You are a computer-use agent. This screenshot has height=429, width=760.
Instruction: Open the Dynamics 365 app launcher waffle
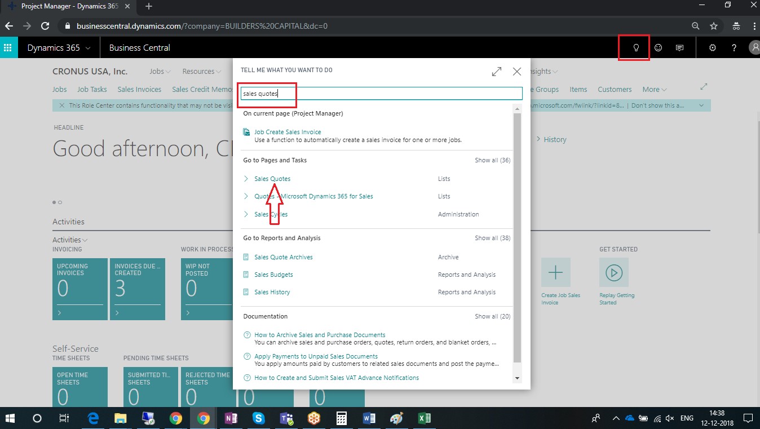[x=9, y=48]
